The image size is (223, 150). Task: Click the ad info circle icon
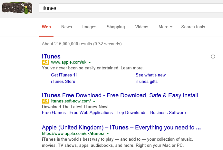[x=213, y=57]
